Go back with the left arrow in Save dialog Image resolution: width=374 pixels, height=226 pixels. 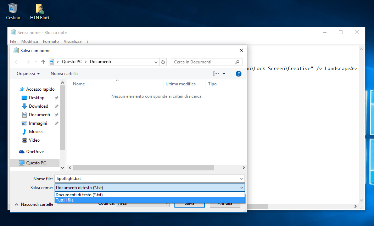[17, 62]
